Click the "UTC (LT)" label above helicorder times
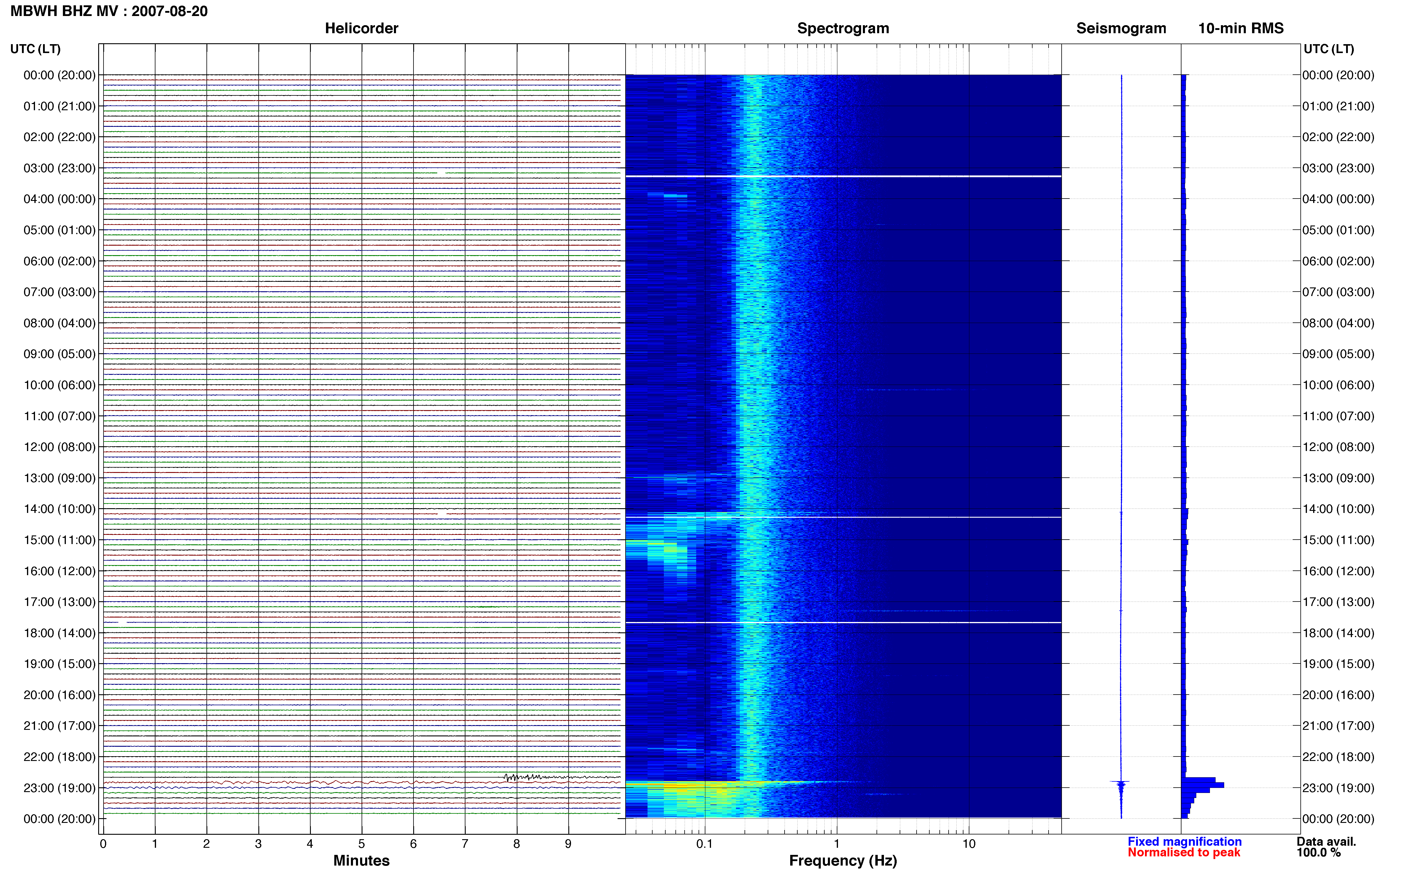The width and height of the screenshot is (1406, 878). click(36, 49)
